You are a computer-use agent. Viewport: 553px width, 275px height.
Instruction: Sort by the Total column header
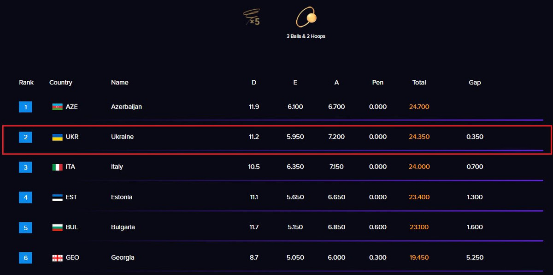click(419, 83)
